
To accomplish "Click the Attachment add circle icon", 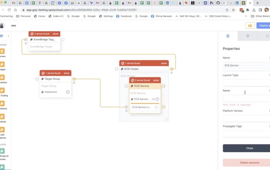I will [67, 92].
